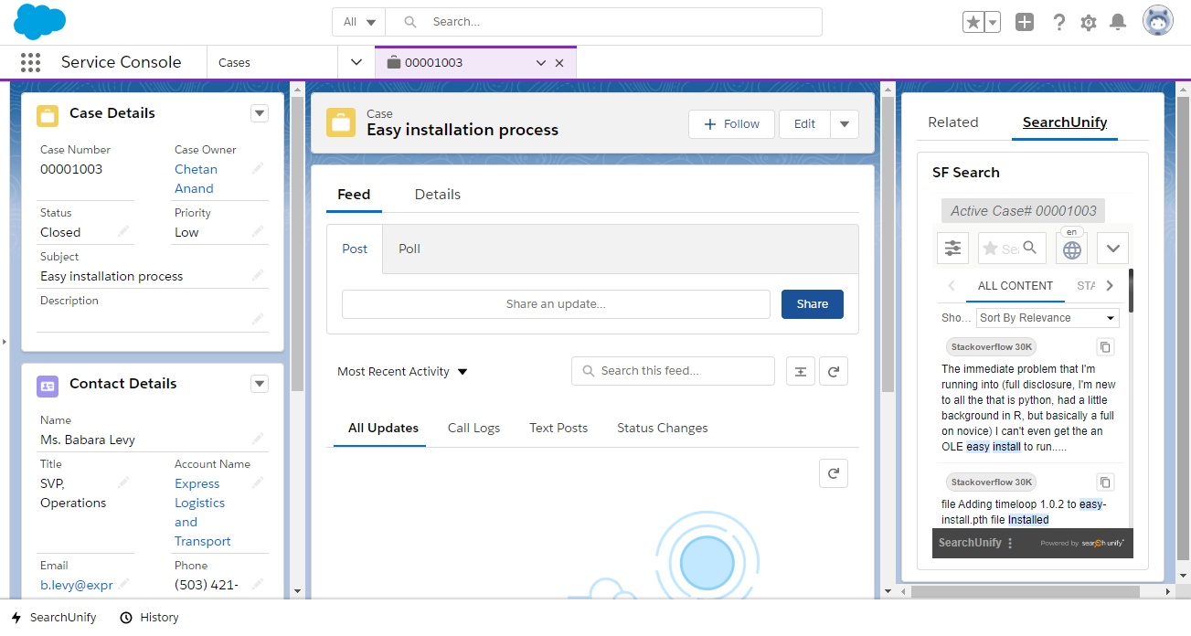Click the Follow button
The image size is (1191, 636).
pyautogui.click(x=731, y=124)
